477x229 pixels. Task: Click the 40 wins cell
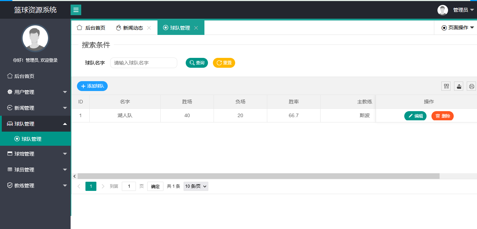click(x=187, y=115)
